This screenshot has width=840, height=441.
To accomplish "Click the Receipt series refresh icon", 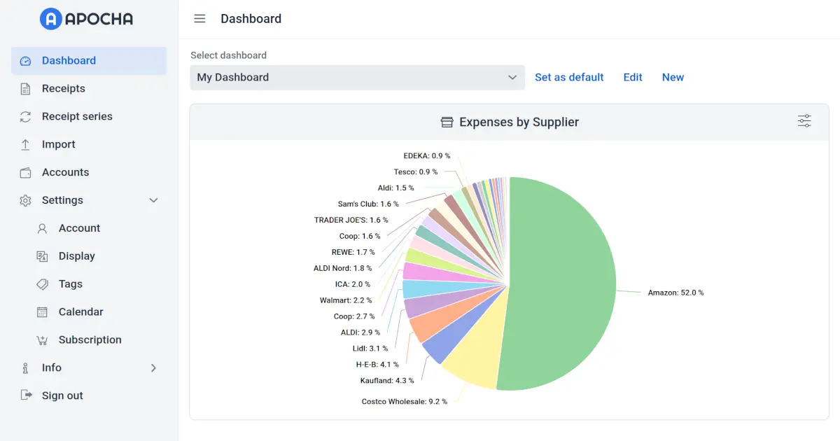I will 26,117.
